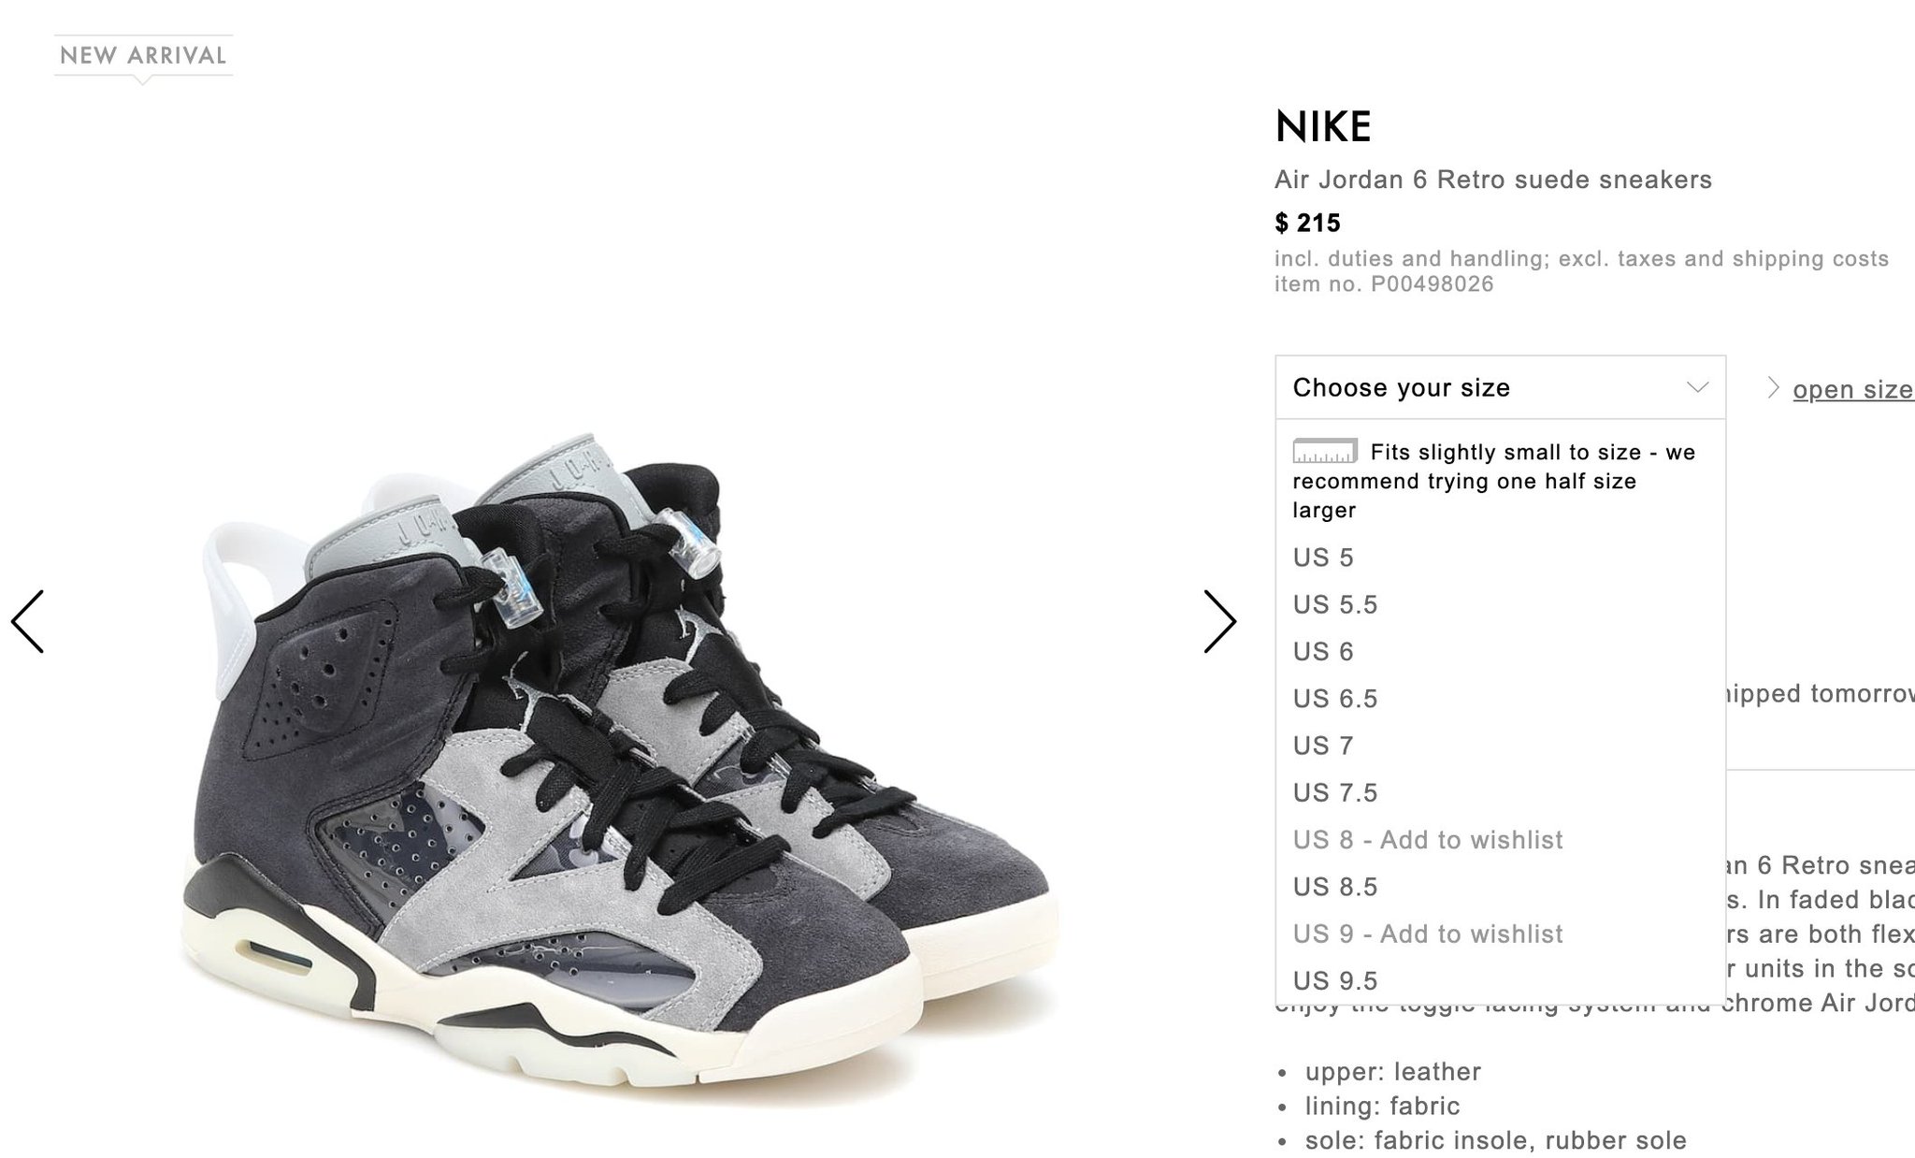Screen dimensions: 1915x1158
Task: Advance to the next product image
Action: click(1220, 621)
